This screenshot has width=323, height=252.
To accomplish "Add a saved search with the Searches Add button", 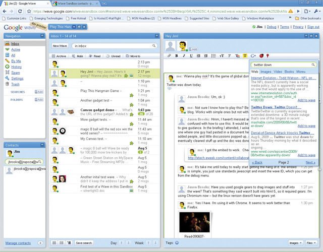I will tap(39, 92).
